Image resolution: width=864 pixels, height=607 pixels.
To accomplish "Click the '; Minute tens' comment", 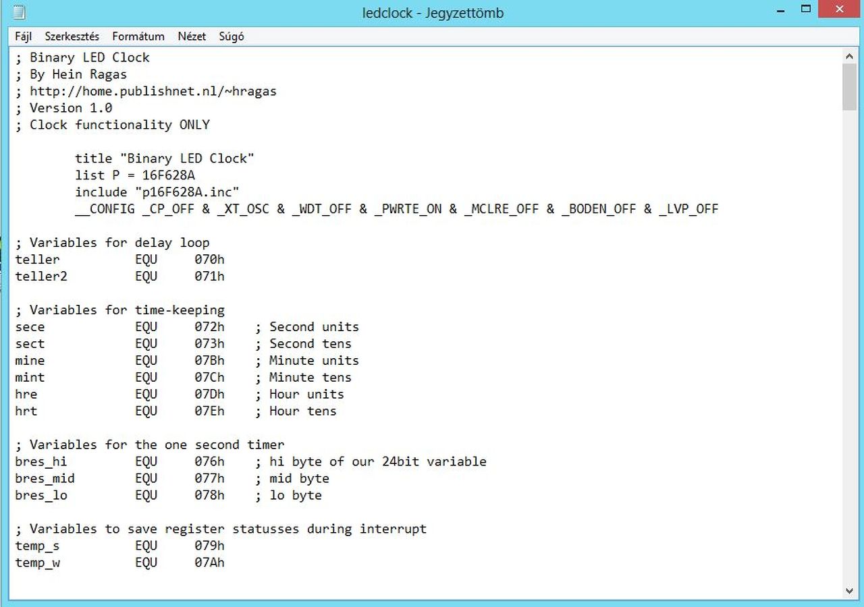I will pos(303,378).
